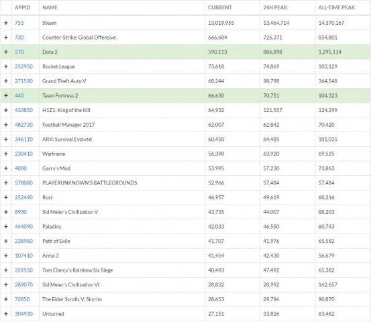The height and width of the screenshot is (322, 371).
Task: Open app ID 230410 link
Action: (23, 154)
